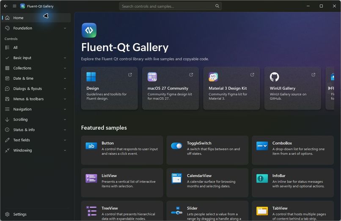Click the back arrow in title bar

pyautogui.click(x=6, y=6)
